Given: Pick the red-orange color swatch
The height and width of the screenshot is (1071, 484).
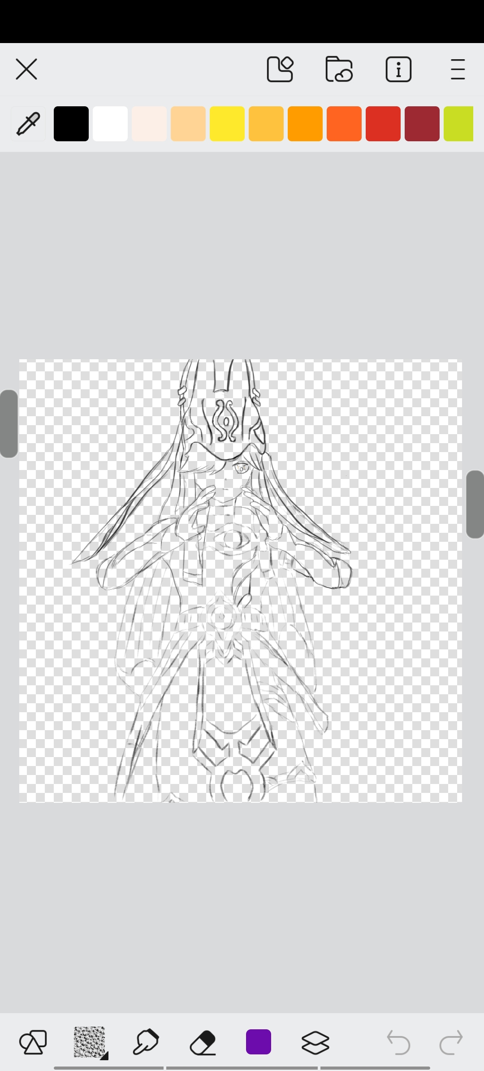Looking at the screenshot, I should point(344,124).
